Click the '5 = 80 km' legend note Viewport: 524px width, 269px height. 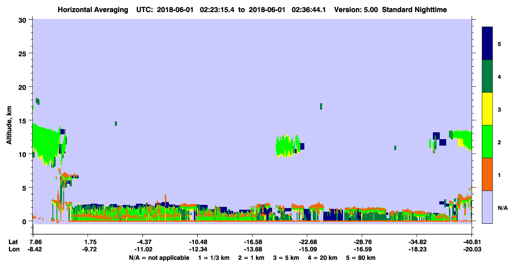pyautogui.click(x=361, y=258)
